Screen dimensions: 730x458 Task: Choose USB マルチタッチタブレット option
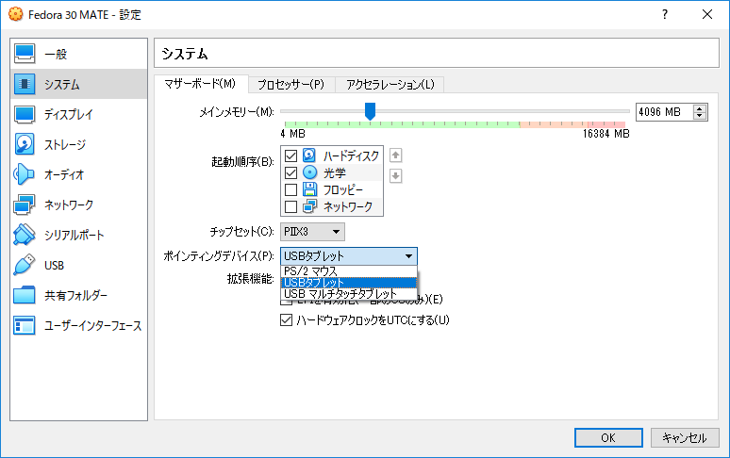pos(349,294)
